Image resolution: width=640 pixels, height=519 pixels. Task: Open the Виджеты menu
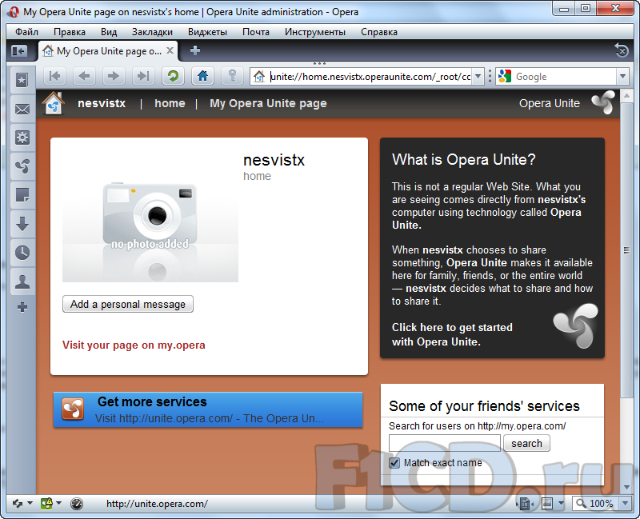point(207,32)
